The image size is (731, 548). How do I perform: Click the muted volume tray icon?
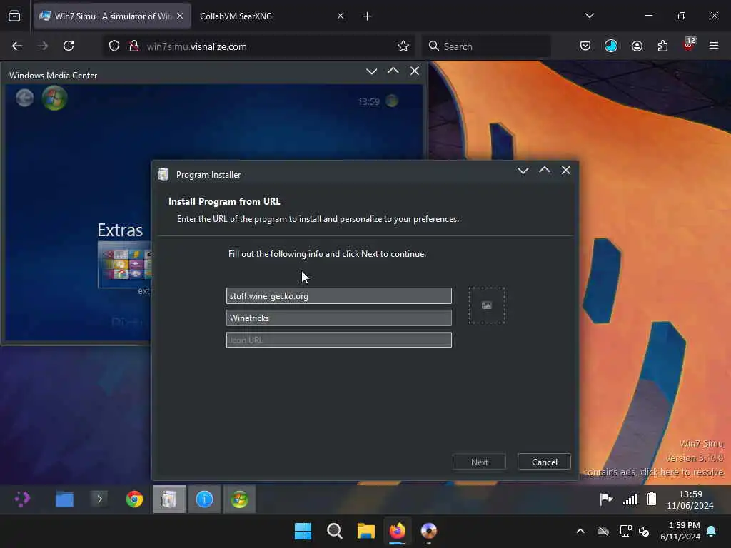645,531
